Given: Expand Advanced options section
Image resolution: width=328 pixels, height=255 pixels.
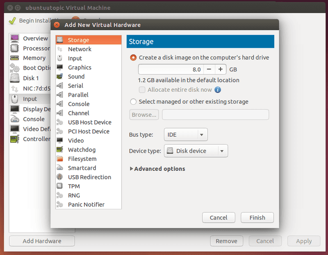Looking at the screenshot, I should pos(157,169).
